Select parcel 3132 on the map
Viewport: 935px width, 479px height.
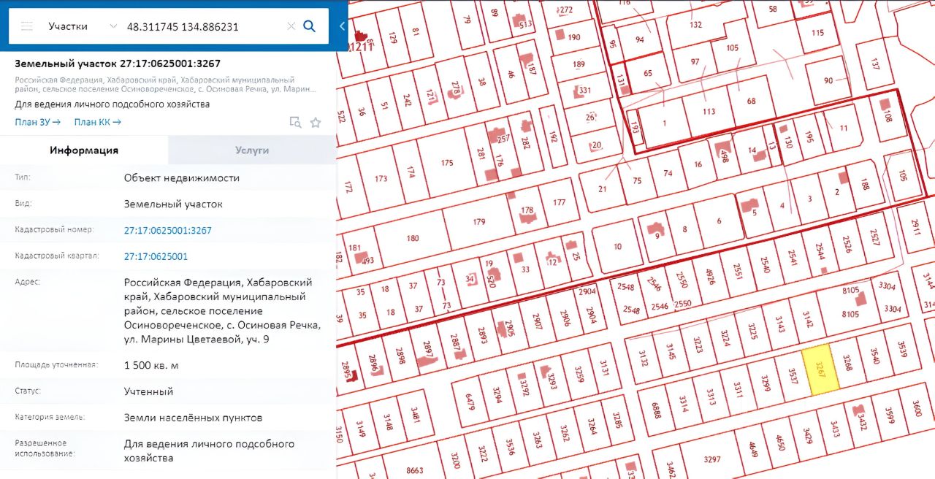(643, 358)
